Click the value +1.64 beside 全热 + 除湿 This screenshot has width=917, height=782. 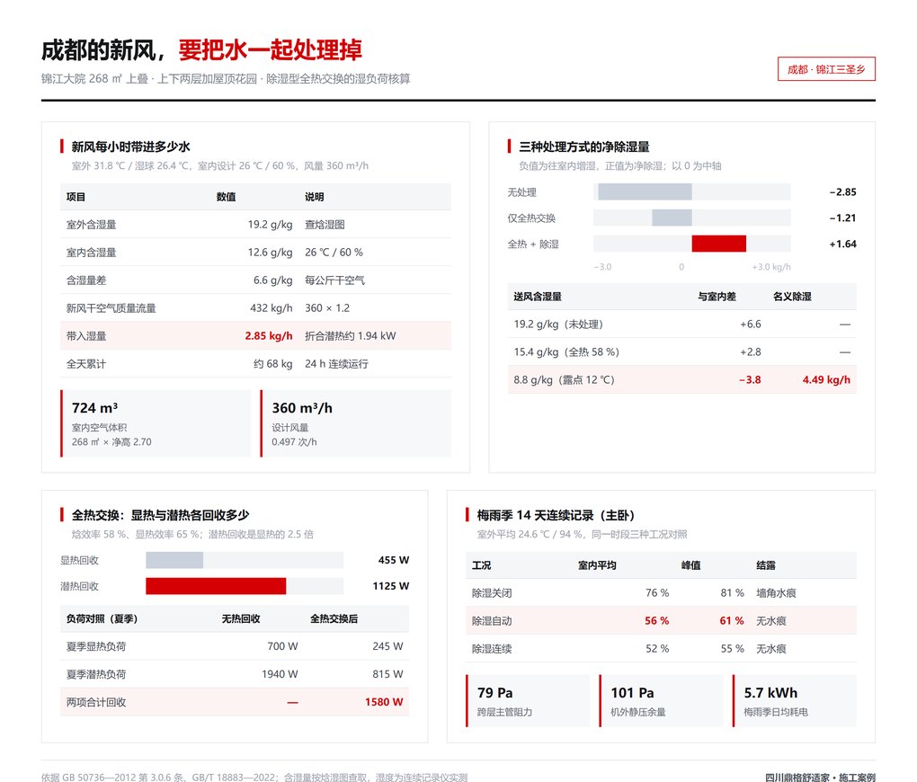point(842,244)
